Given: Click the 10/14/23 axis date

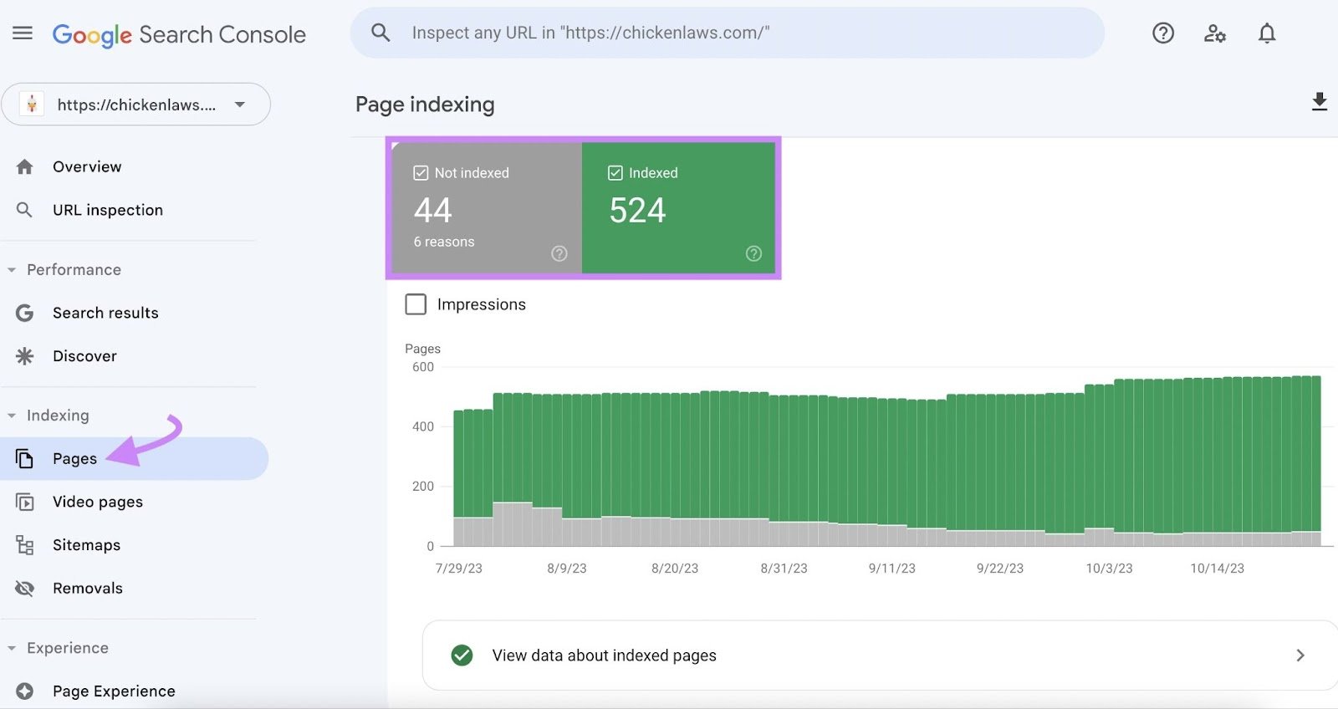Looking at the screenshot, I should 1218,569.
